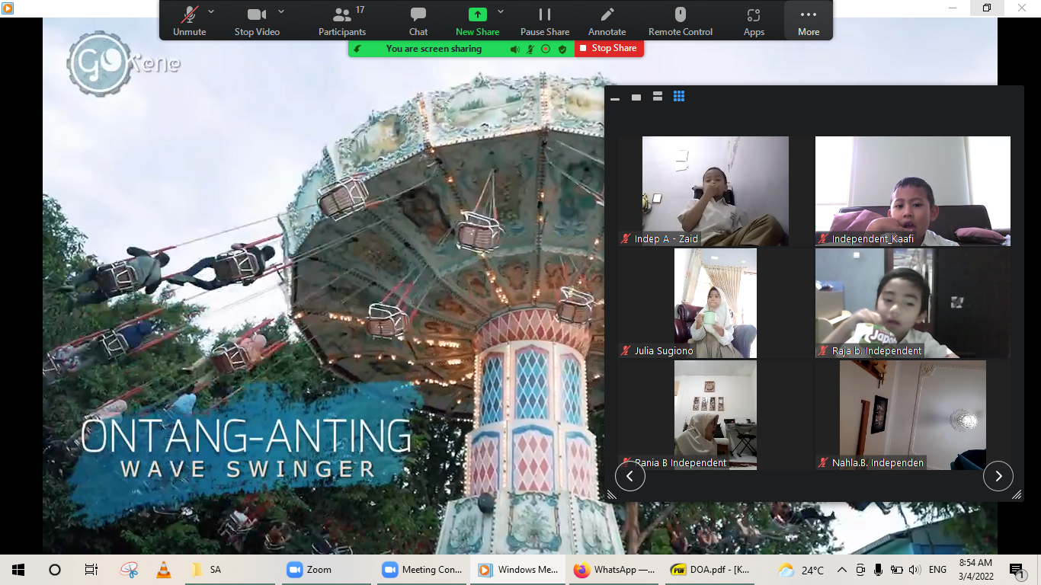Click the Indep A - Zaid name label
The height and width of the screenshot is (585, 1041).
click(666, 239)
